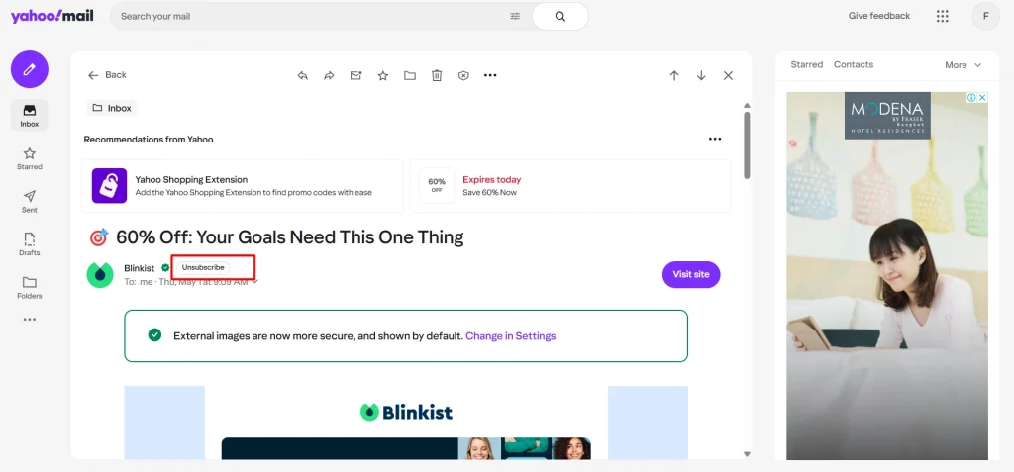Viewport: 1014px width, 472px height.
Task: Click into the Search your mail field
Action: click(x=307, y=17)
